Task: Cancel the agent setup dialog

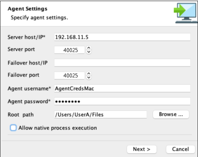Action: [181, 149]
